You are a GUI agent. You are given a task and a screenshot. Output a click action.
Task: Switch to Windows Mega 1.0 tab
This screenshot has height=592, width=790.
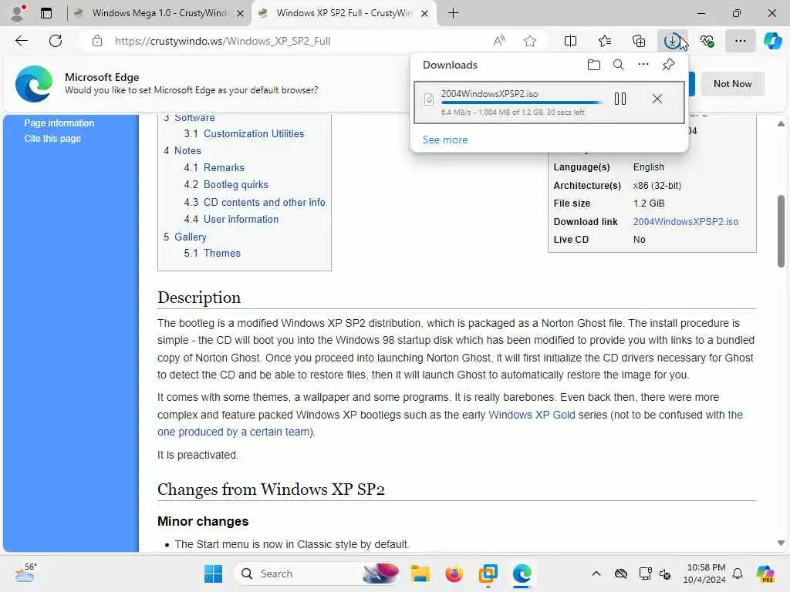pos(159,13)
